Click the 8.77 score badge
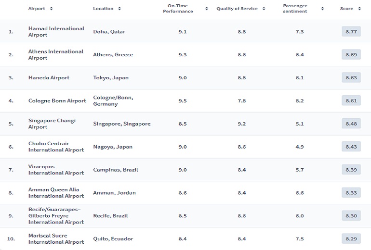 pos(351,32)
